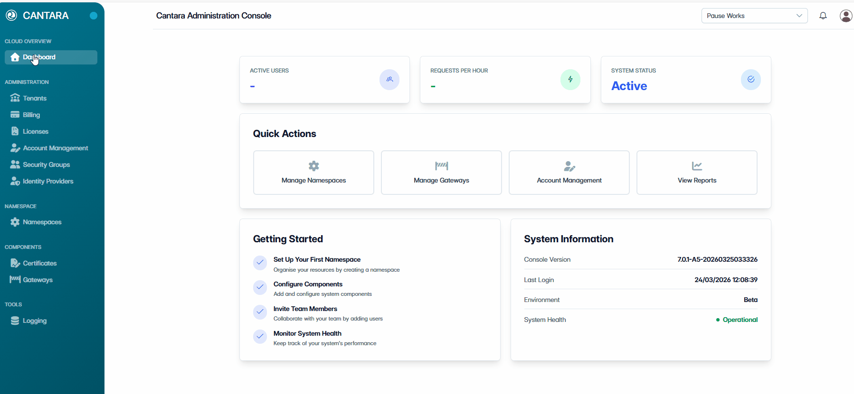Viewport: 854px width, 394px height.
Task: Click checkmark beside Configure Components
Action: (260, 287)
